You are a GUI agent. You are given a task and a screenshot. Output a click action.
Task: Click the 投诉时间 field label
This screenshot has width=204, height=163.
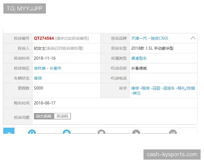pos(22,58)
